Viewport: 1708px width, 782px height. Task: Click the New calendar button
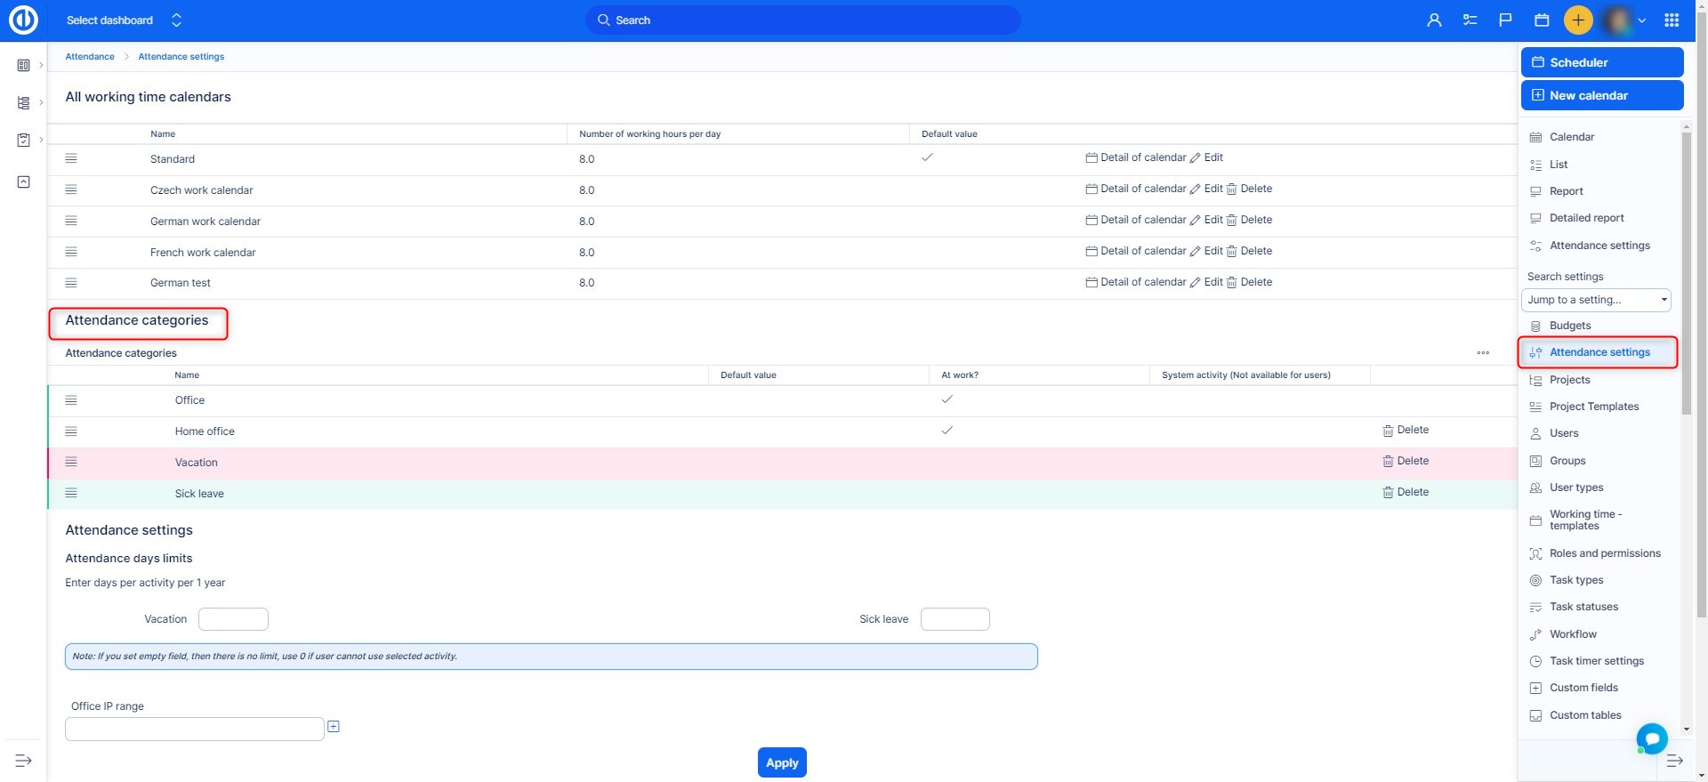click(1601, 95)
